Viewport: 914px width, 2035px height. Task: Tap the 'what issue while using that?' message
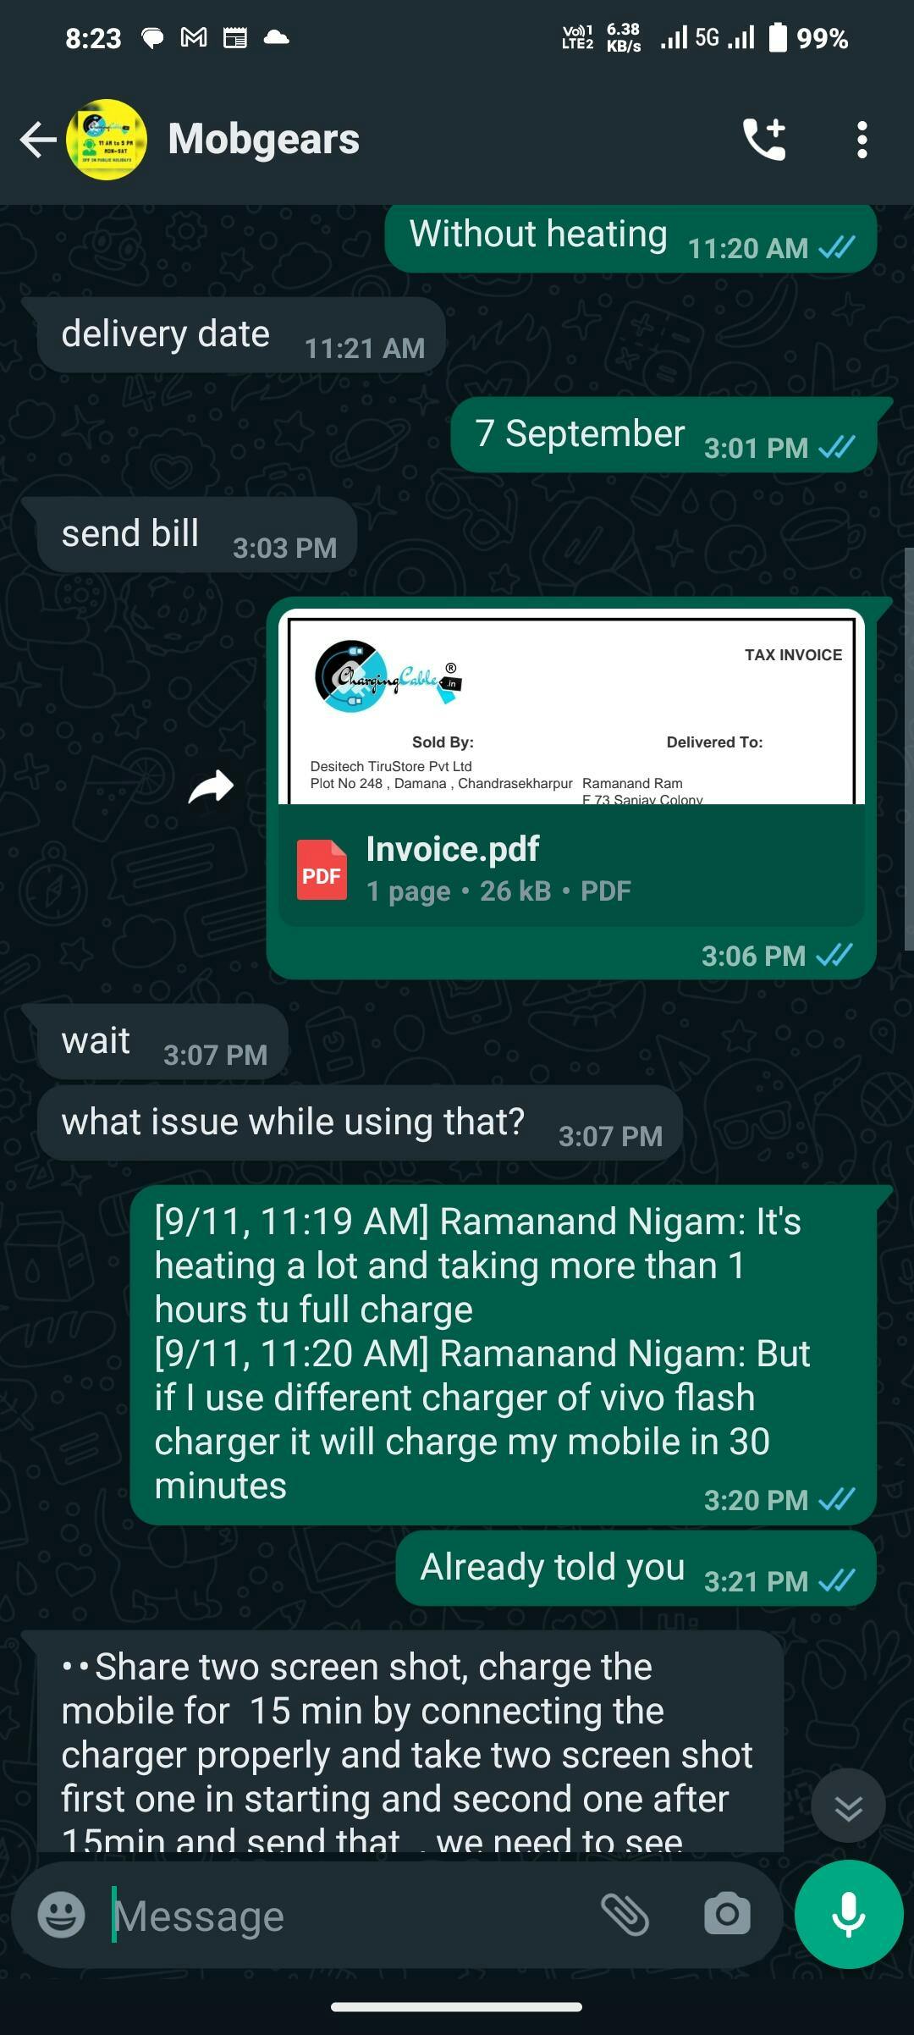(360, 1122)
